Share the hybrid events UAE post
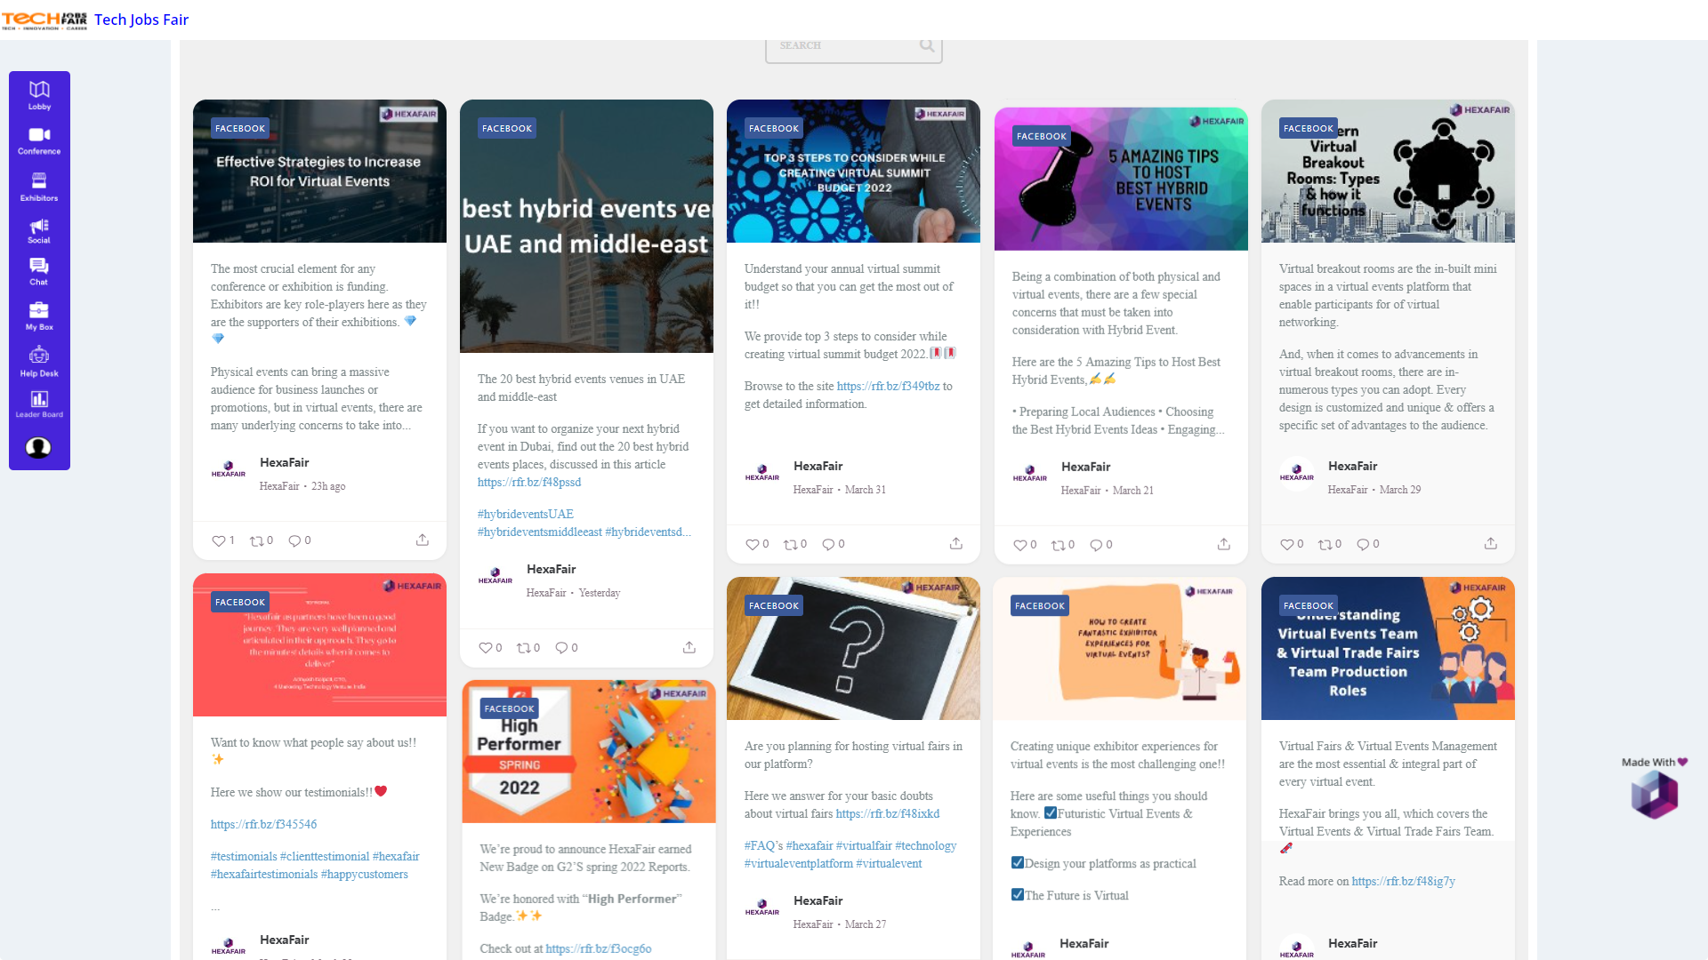The height and width of the screenshot is (960, 1708). click(689, 648)
